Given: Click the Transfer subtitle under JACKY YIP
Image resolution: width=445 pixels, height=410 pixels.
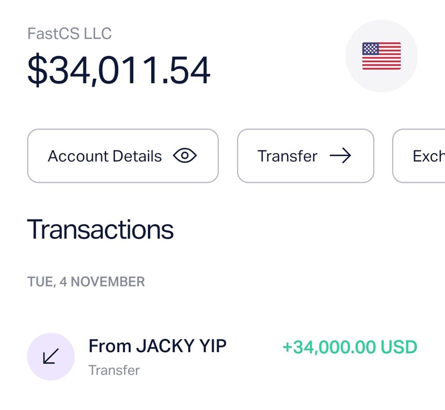Looking at the screenshot, I should 114,370.
